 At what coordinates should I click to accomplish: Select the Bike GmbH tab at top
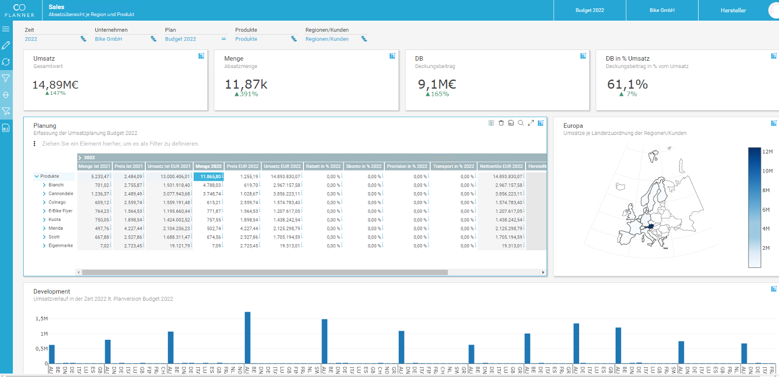(662, 9)
